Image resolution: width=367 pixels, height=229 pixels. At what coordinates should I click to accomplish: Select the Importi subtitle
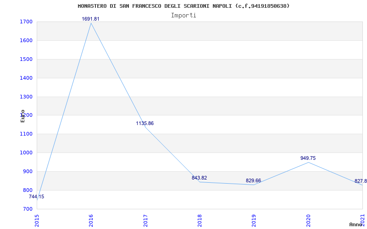183,16
